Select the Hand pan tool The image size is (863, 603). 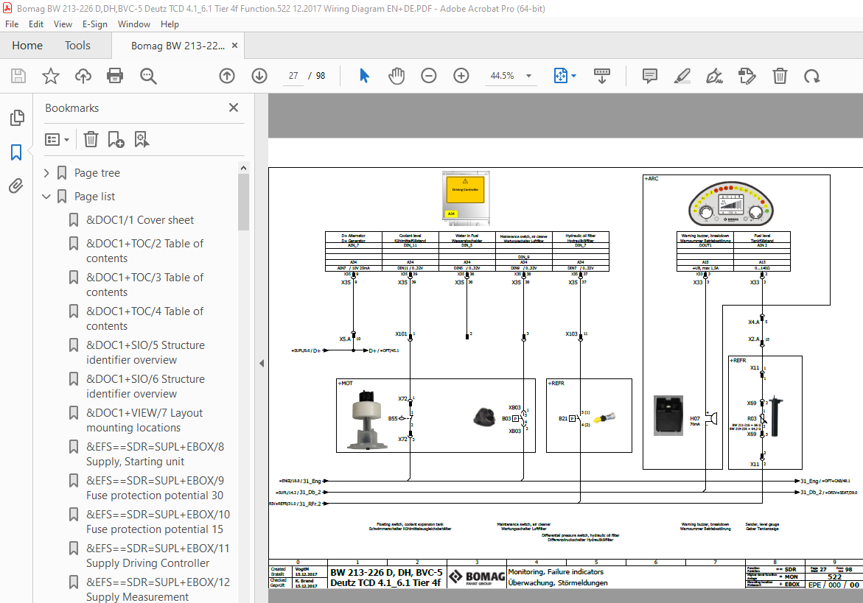(x=396, y=76)
